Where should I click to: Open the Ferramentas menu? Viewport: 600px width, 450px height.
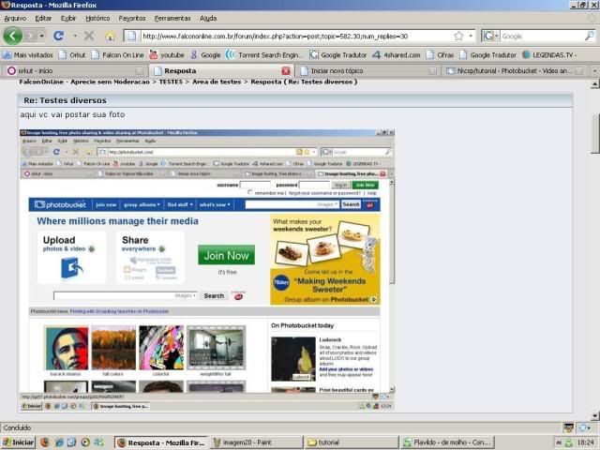pos(172,18)
